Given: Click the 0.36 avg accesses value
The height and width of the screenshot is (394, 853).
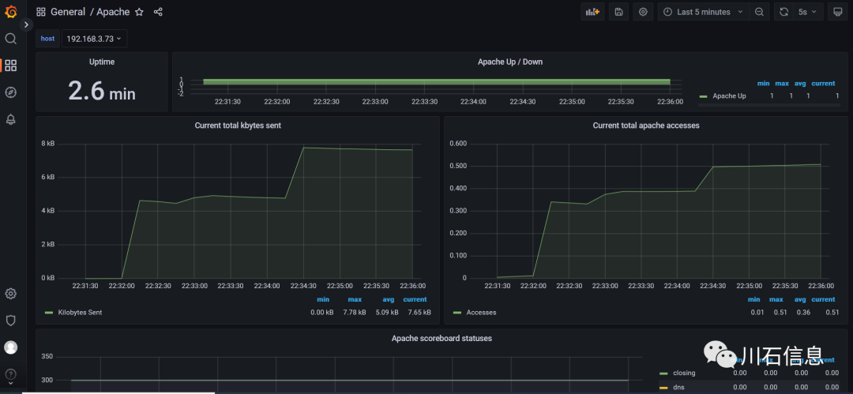Looking at the screenshot, I should point(802,313).
